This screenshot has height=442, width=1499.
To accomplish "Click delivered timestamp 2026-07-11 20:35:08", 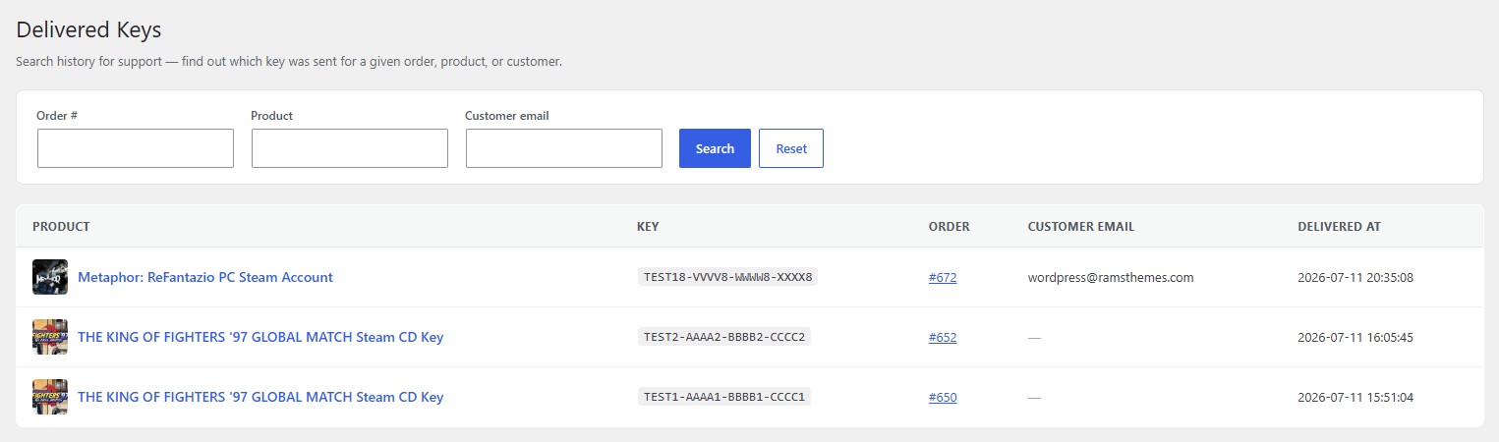I will pos(1355,277).
